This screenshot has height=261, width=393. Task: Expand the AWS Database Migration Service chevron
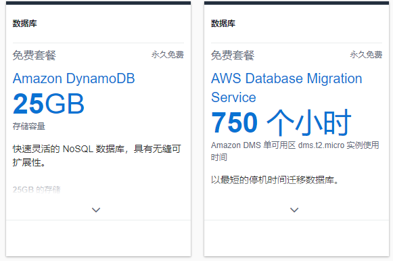[294, 210]
